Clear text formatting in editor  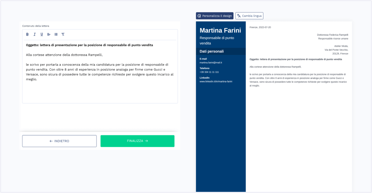[x=63, y=35]
